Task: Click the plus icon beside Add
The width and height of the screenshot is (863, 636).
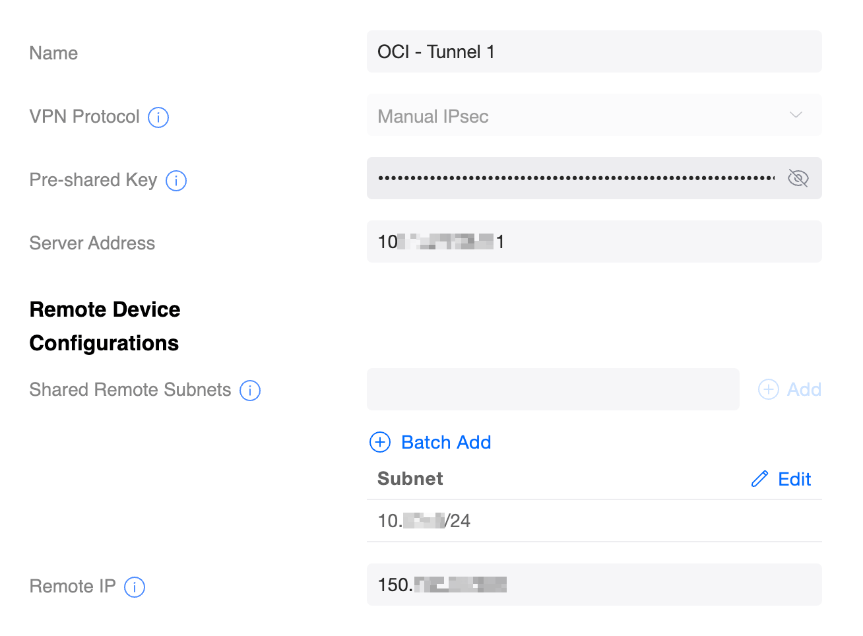Action: tap(769, 389)
